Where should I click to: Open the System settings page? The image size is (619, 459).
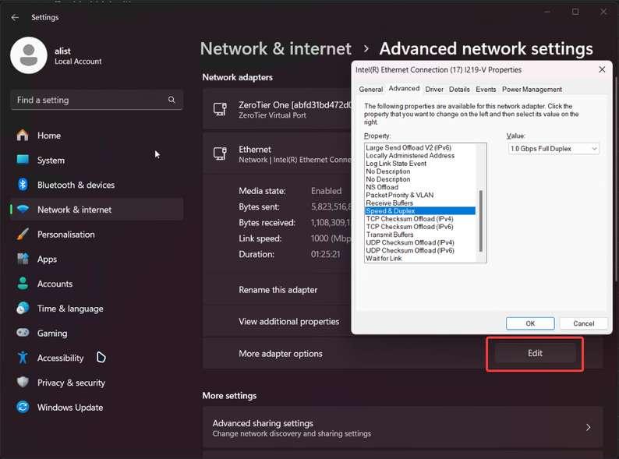97,161
